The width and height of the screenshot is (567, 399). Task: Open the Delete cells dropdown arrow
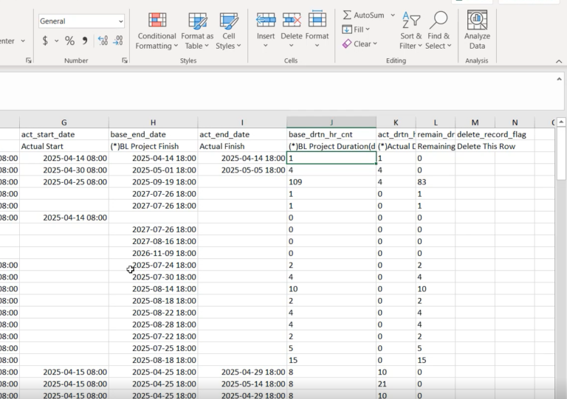pos(291,46)
